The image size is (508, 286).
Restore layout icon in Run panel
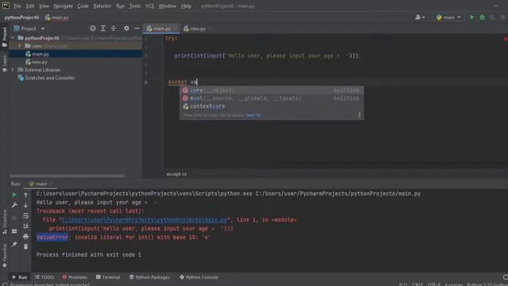[14, 231]
